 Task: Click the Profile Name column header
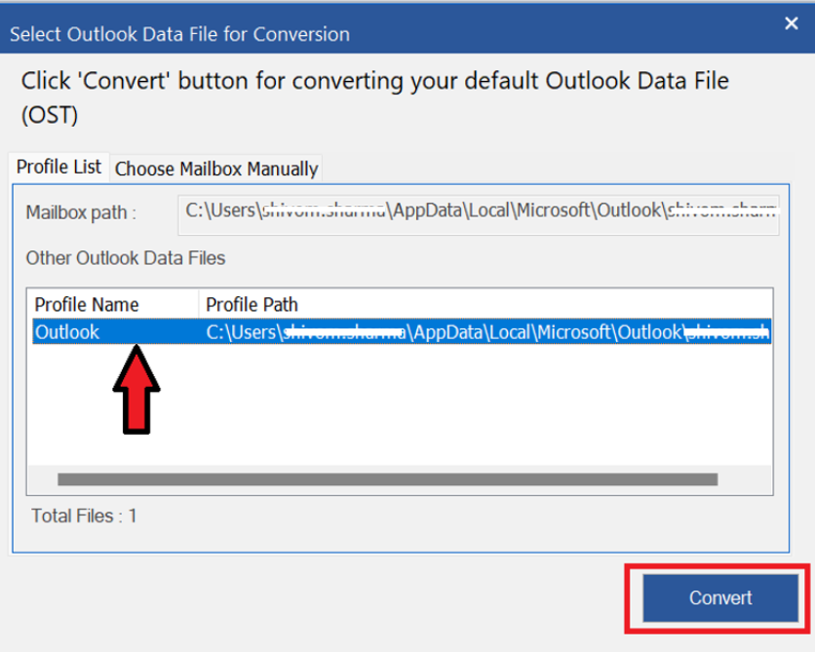coord(115,304)
